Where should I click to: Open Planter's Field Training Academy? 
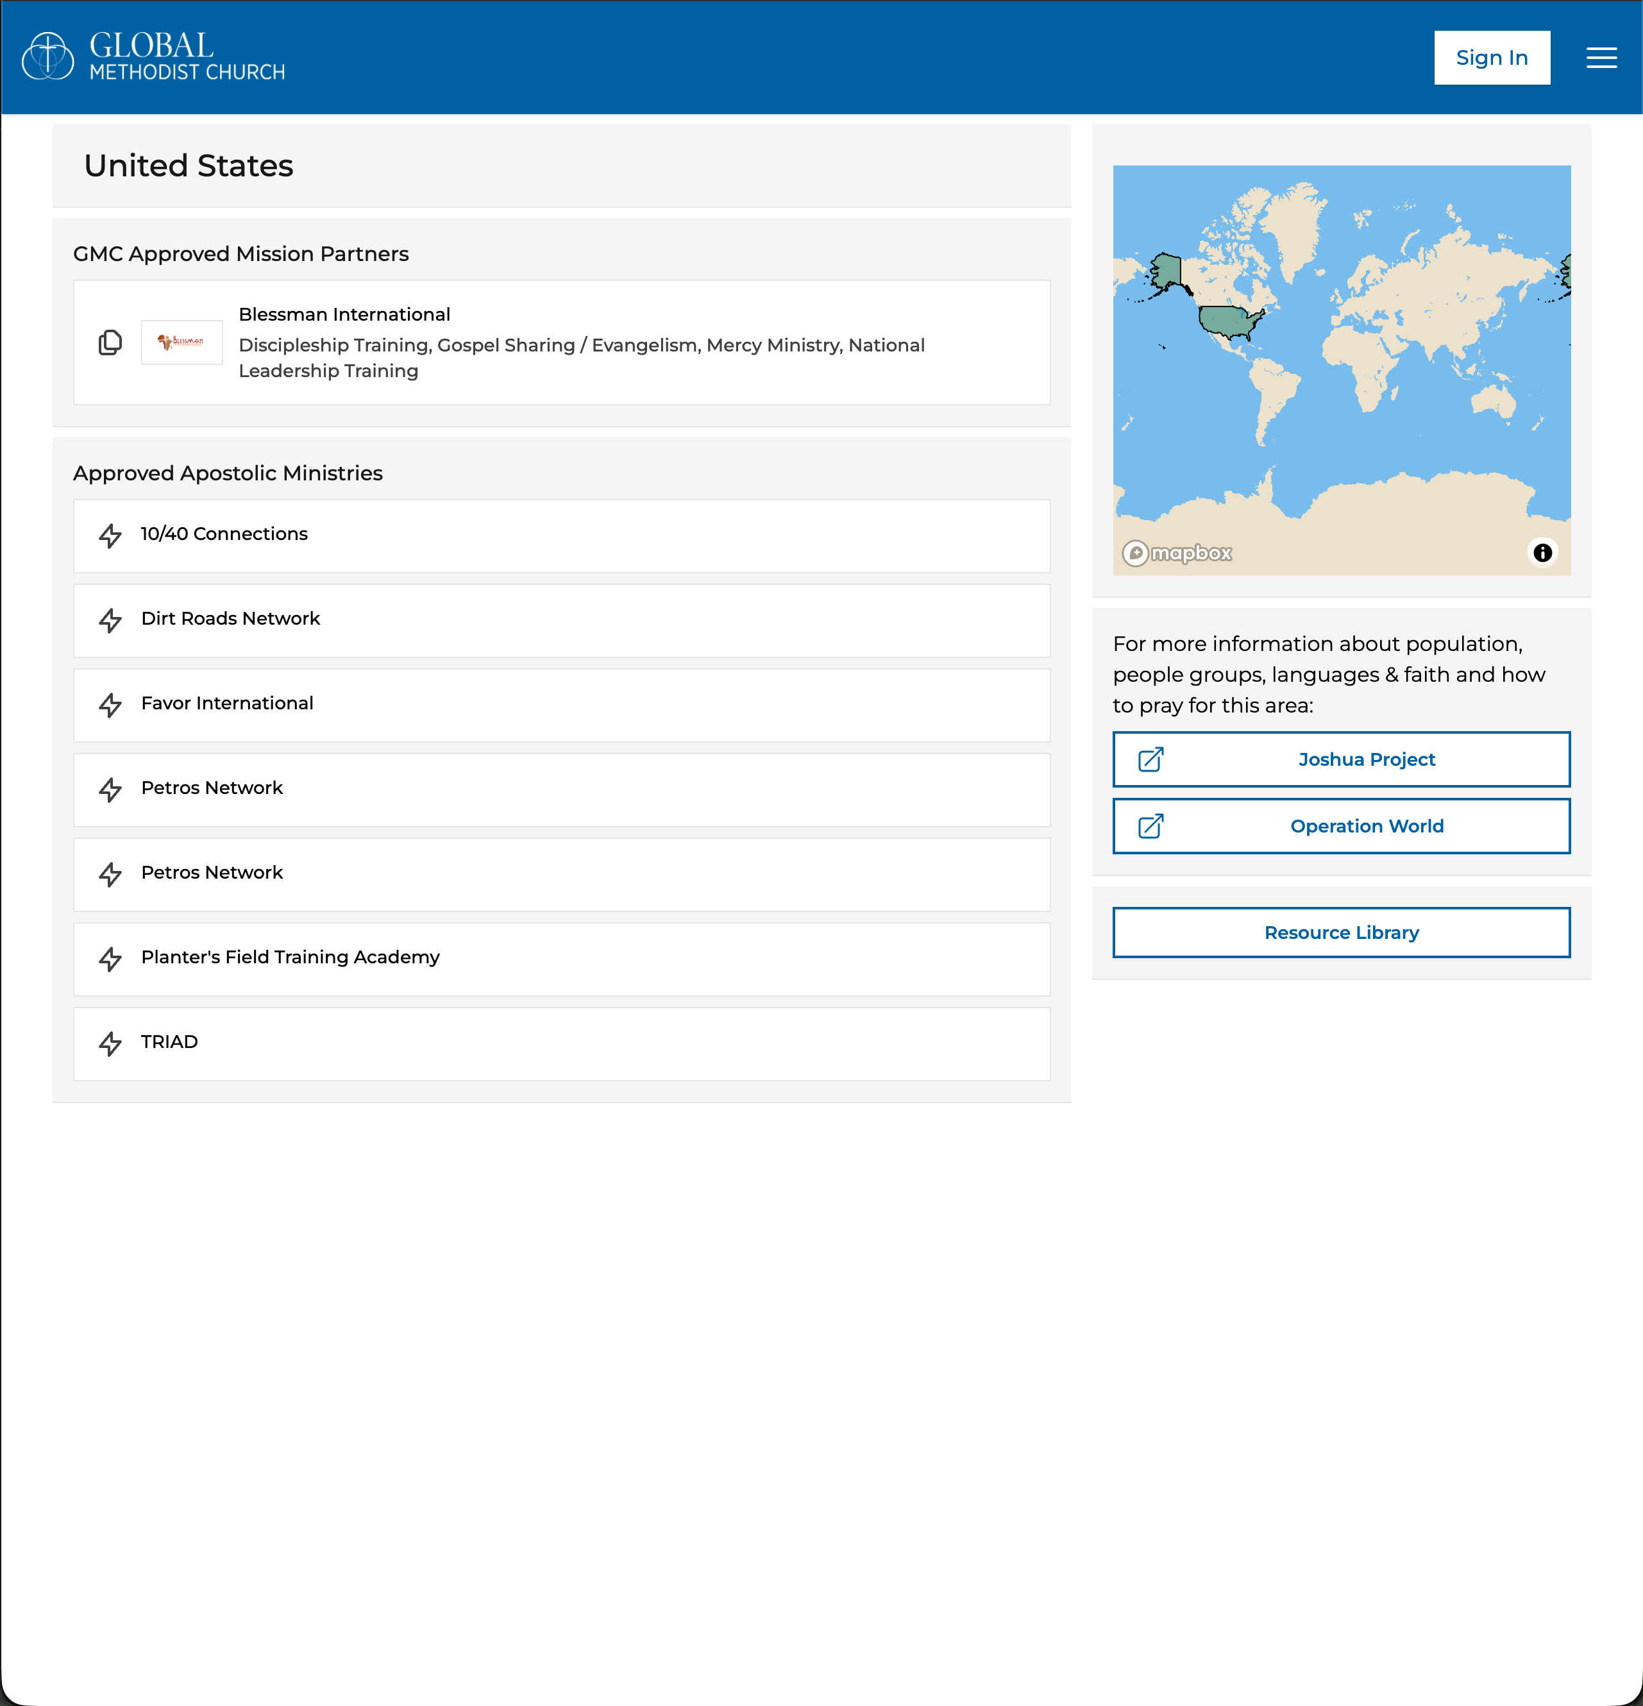coord(561,958)
